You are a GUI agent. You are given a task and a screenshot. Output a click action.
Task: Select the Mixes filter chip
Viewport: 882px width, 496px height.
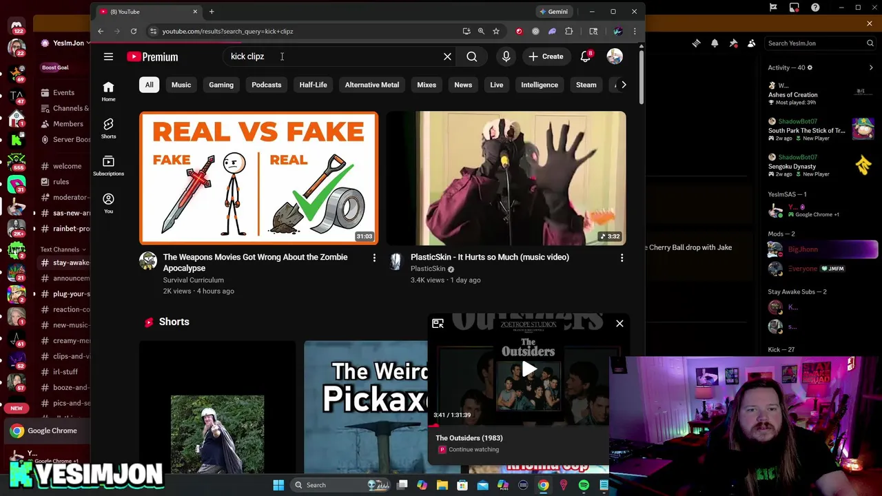(427, 85)
